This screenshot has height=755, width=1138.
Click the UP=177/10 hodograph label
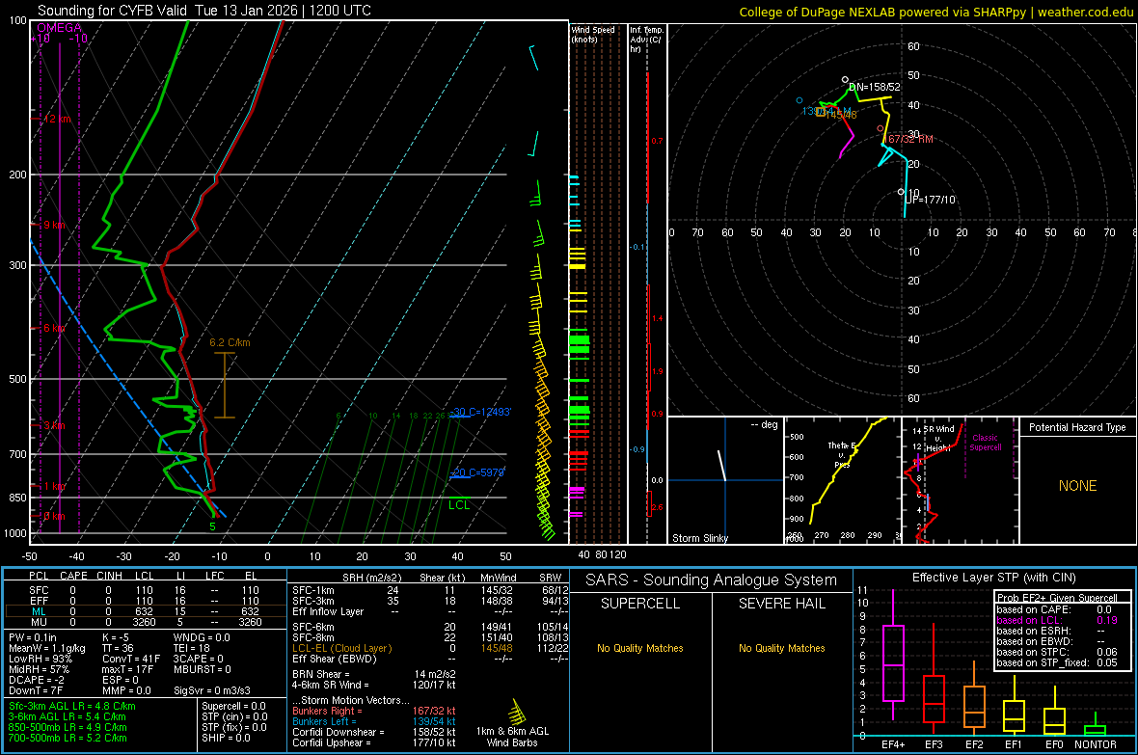tap(931, 200)
